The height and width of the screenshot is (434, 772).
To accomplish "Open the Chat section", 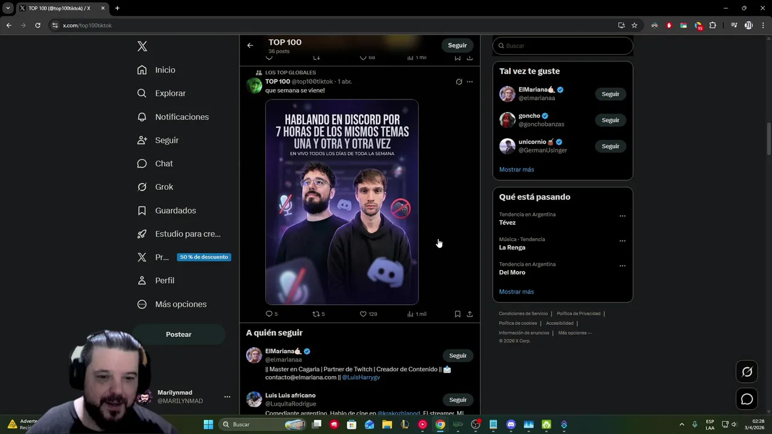I will click(x=154, y=163).
